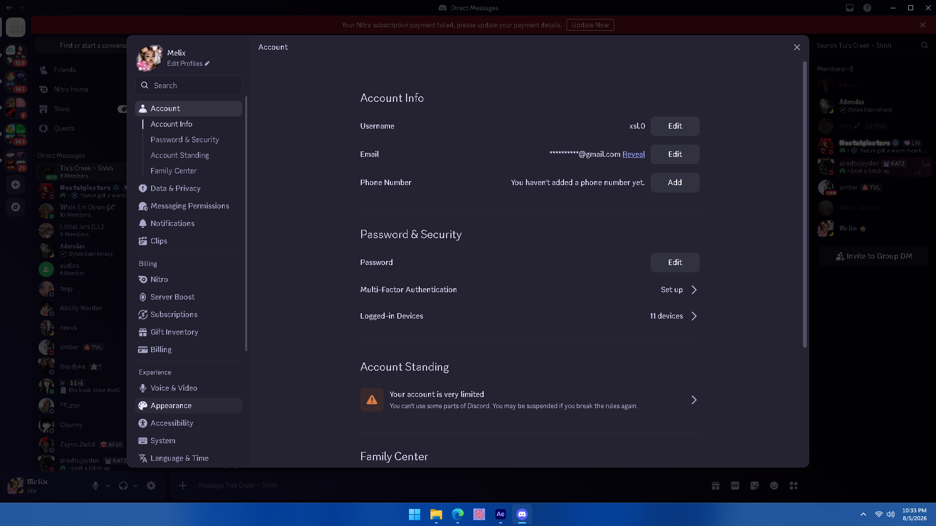Click the Billing credit card icon
Image resolution: width=936 pixels, height=526 pixels.
(143, 350)
